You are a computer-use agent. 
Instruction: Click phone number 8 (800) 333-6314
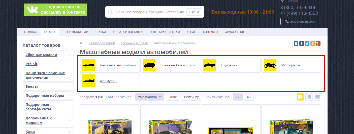(x=298, y=8)
